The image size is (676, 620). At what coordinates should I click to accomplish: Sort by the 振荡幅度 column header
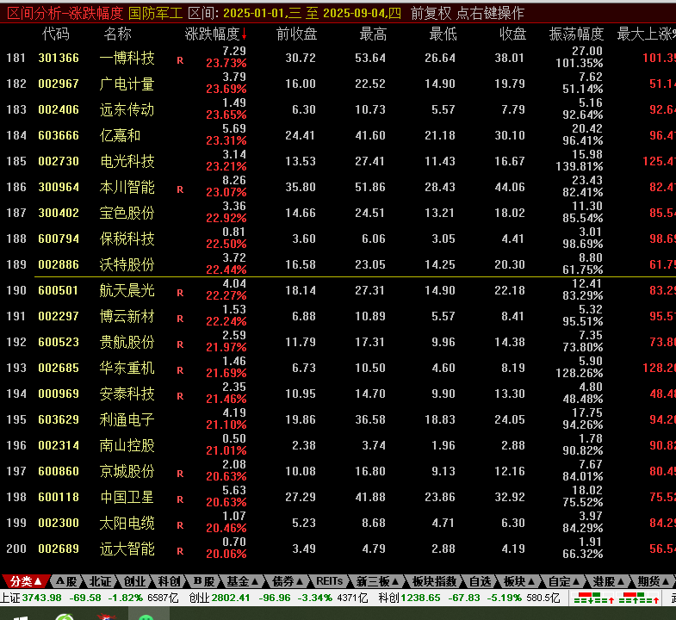tap(576, 34)
